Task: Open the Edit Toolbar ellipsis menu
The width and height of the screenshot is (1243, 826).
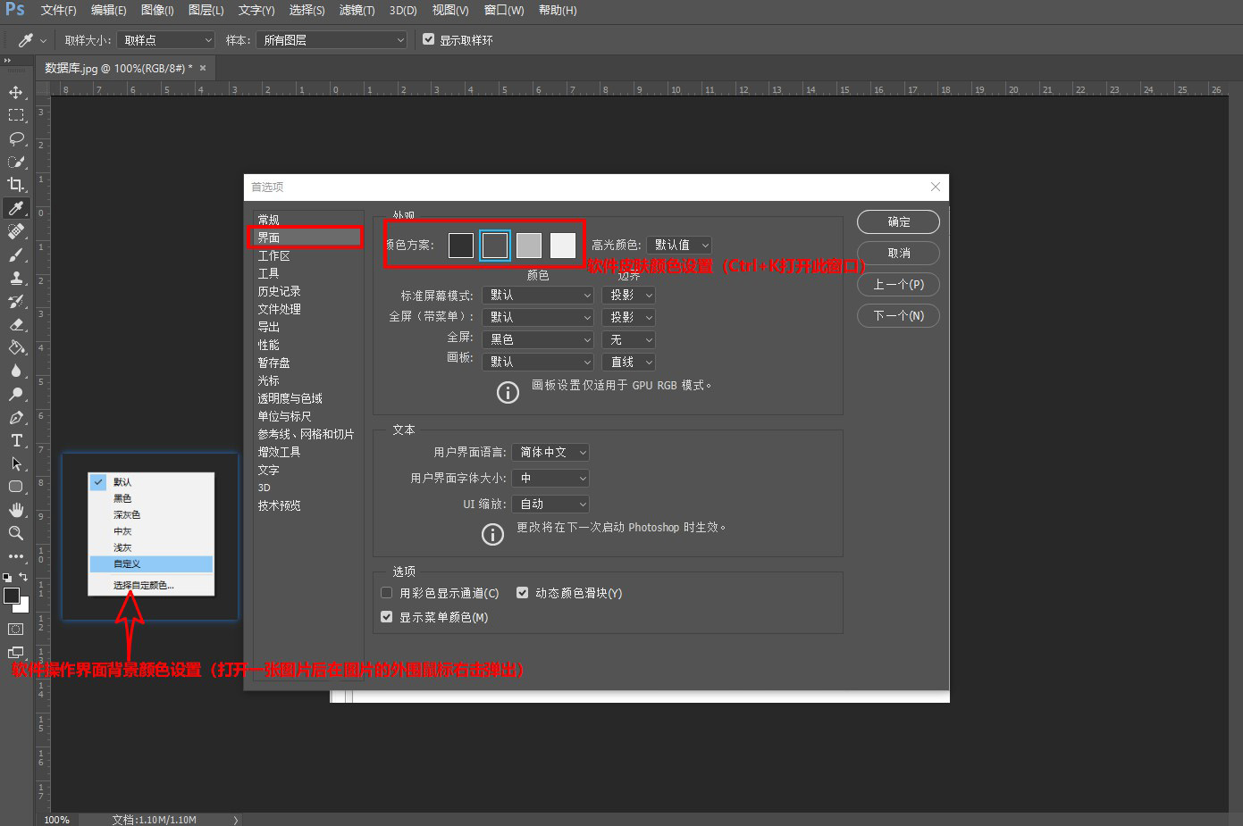Action: click(x=16, y=555)
